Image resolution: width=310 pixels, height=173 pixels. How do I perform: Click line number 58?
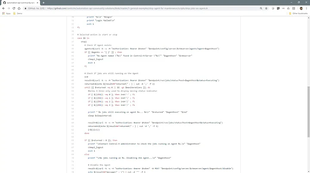click(x=73, y=116)
